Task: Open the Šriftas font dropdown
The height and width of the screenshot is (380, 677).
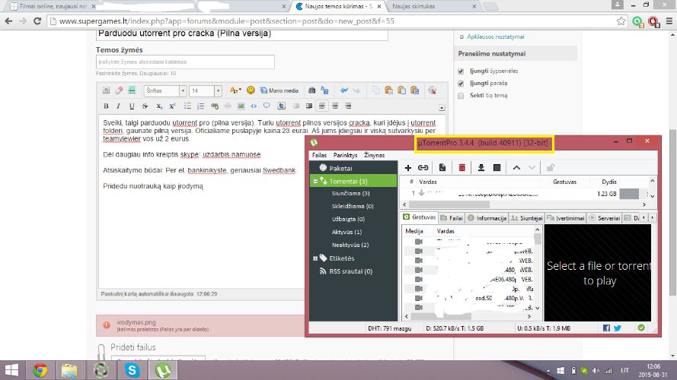Action: coord(165,90)
